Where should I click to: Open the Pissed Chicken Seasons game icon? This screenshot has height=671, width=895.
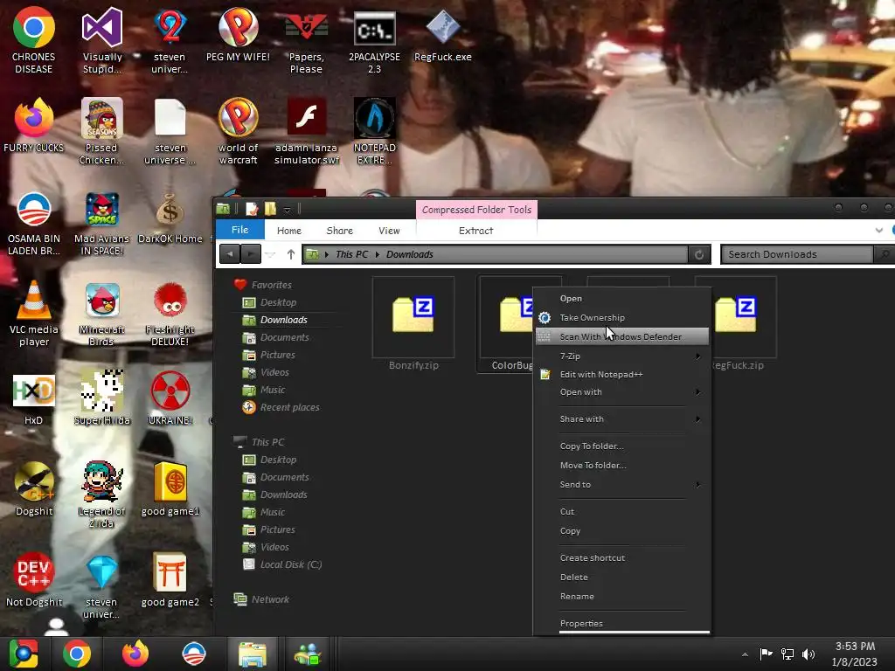point(101,131)
